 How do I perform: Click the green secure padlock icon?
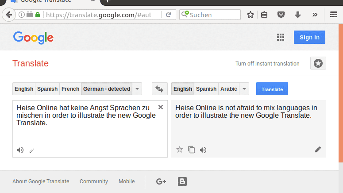click(38, 15)
